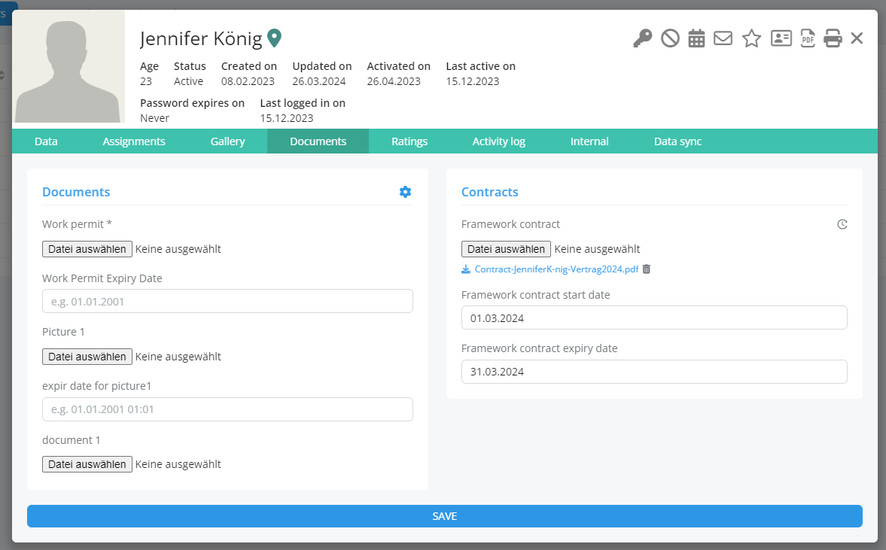
Task: Click the printer icon
Action: click(x=833, y=38)
